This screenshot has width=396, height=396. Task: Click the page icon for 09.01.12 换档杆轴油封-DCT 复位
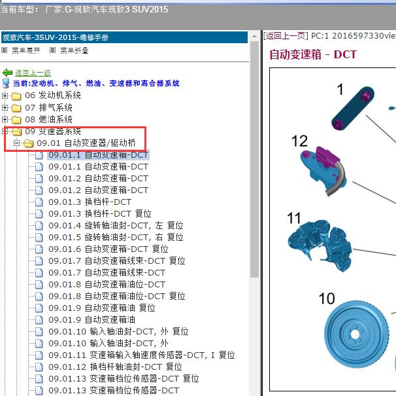click(39, 367)
